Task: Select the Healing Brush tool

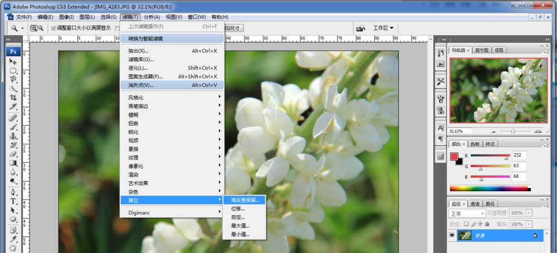Action: [x=13, y=118]
